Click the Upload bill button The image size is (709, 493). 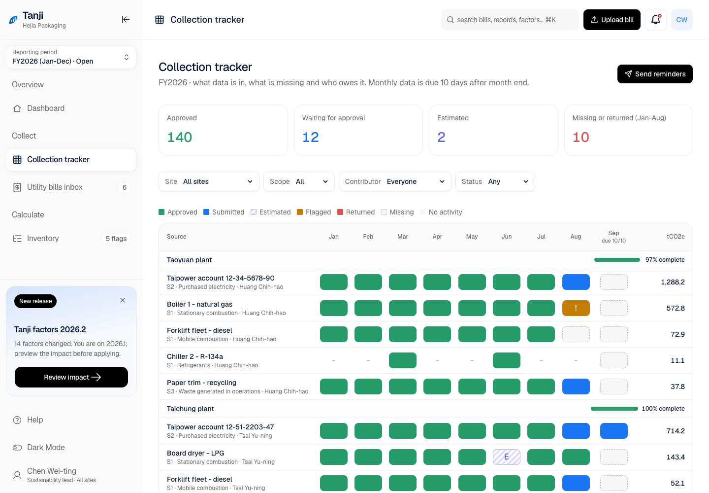(612, 20)
